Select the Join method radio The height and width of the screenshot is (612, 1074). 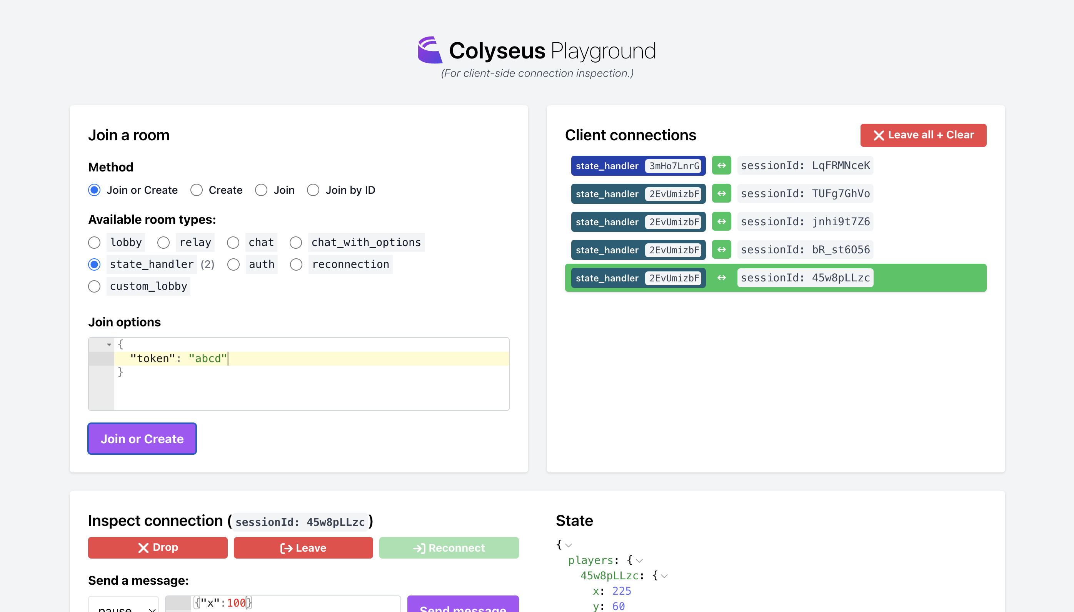coord(261,190)
